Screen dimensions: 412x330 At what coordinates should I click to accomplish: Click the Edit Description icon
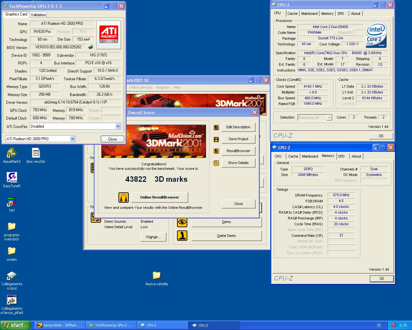tap(216, 127)
